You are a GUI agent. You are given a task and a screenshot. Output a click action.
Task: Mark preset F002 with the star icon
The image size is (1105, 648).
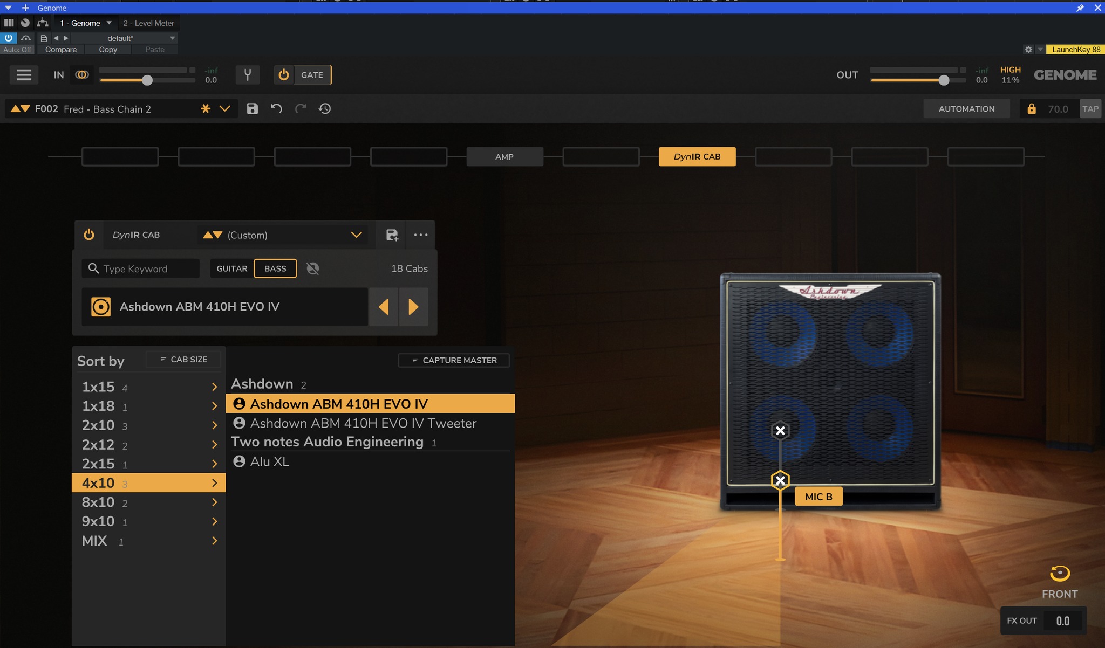click(206, 109)
